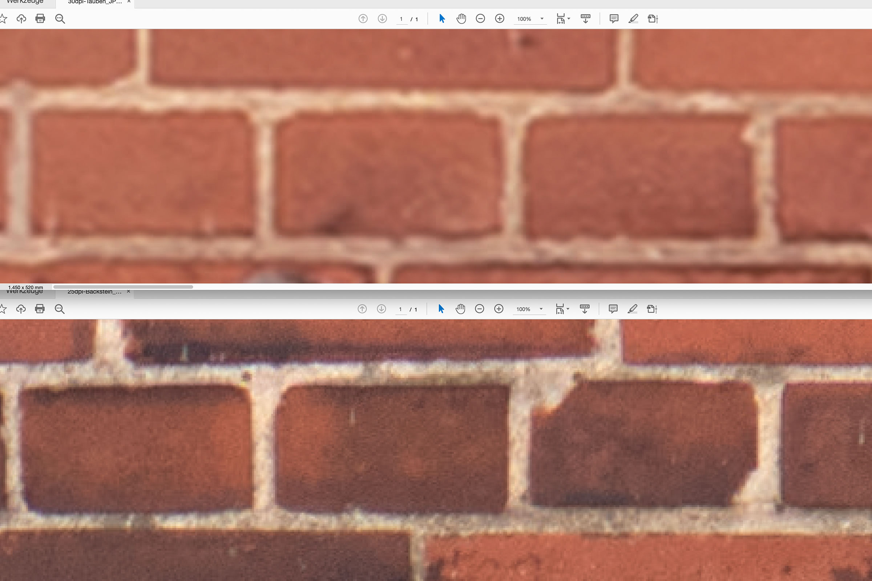
Task: Zoom out in bottom window
Action: pos(479,309)
